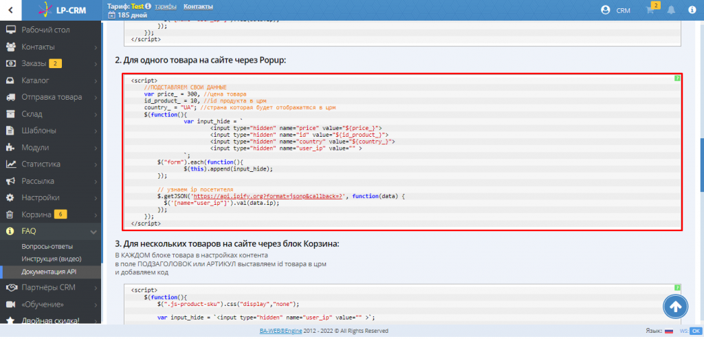Click calendar icon beside 185 дней
This screenshot has height=339, width=704.
(111, 15)
